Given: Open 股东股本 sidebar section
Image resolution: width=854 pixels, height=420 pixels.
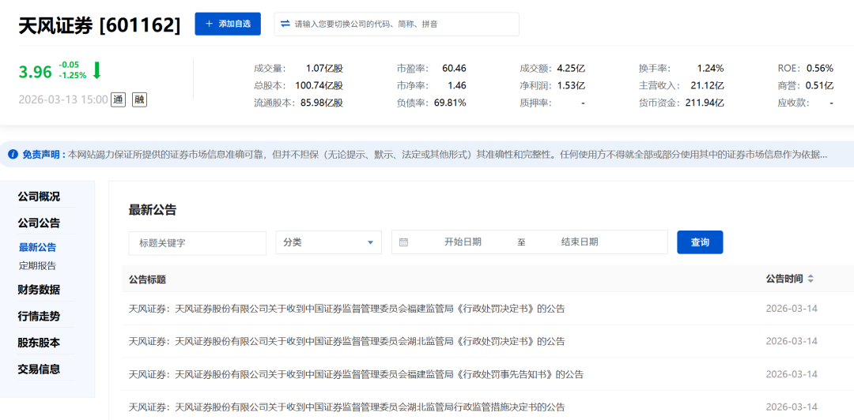Looking at the screenshot, I should pos(39,343).
